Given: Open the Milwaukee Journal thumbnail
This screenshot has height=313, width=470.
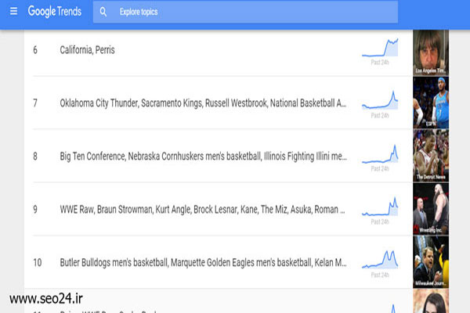Looking at the screenshot, I should (x=431, y=262).
